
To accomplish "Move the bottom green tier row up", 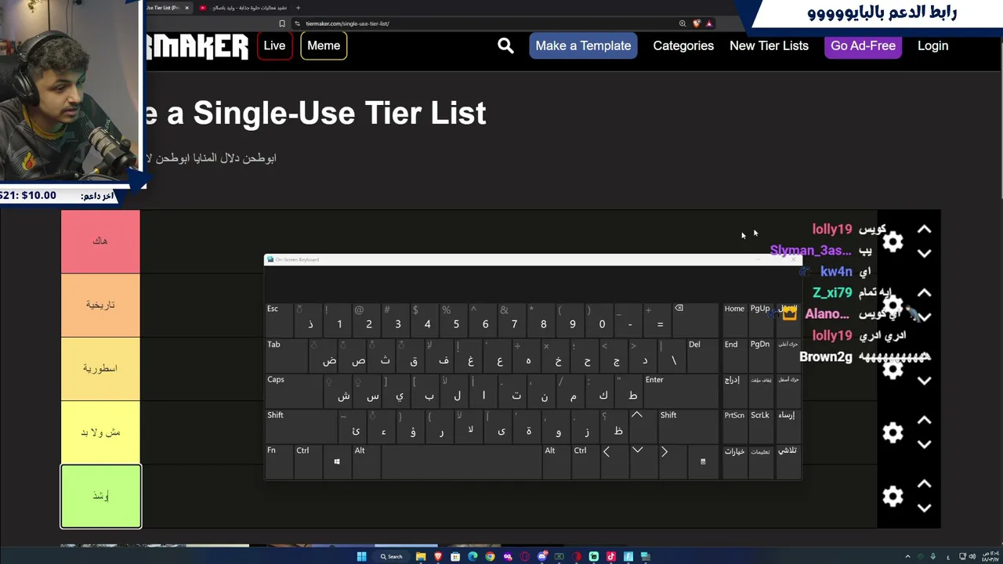I will click(925, 484).
